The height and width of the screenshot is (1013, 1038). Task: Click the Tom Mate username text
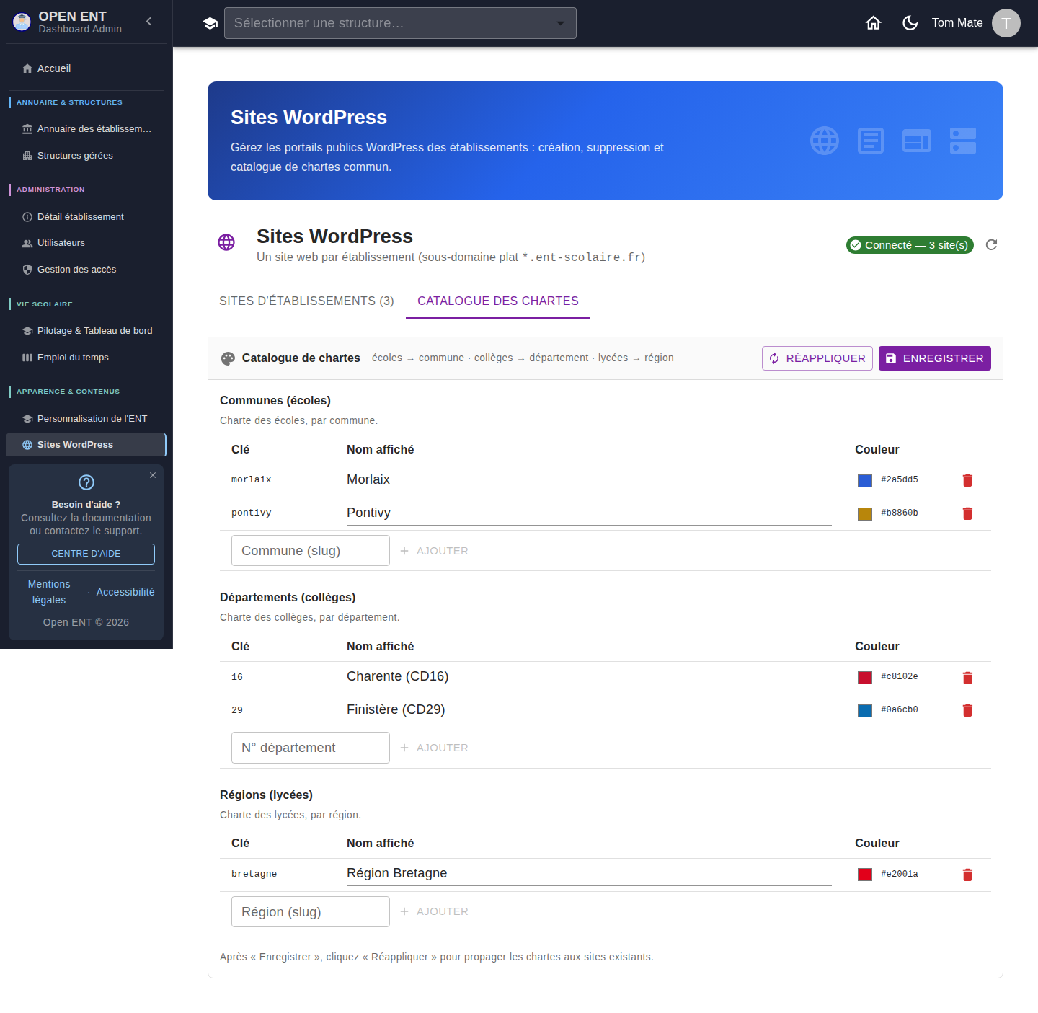pyautogui.click(x=957, y=23)
